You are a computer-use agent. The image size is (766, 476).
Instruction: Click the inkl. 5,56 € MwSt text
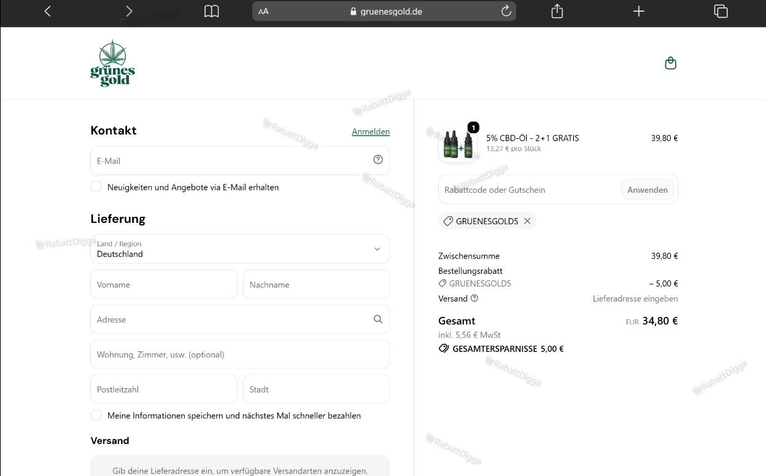[470, 335]
